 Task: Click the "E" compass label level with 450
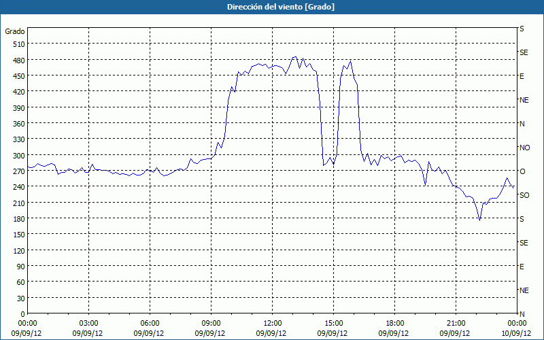coord(522,76)
